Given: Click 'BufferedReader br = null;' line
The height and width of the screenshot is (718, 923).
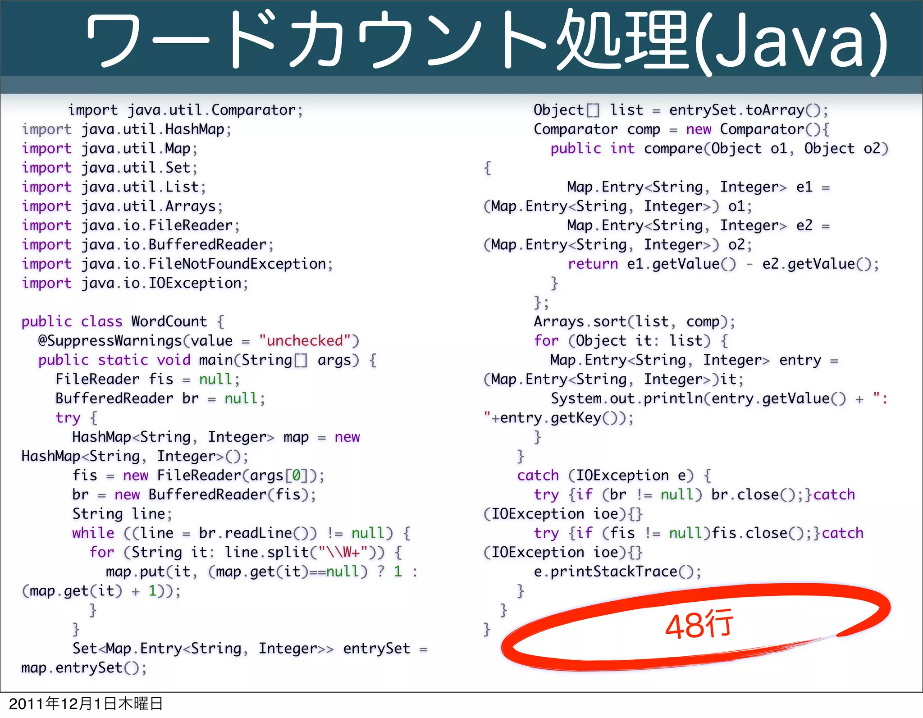Looking at the screenshot, I should [x=160, y=398].
